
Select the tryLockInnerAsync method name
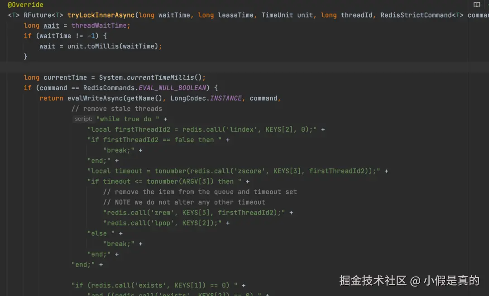pos(101,15)
